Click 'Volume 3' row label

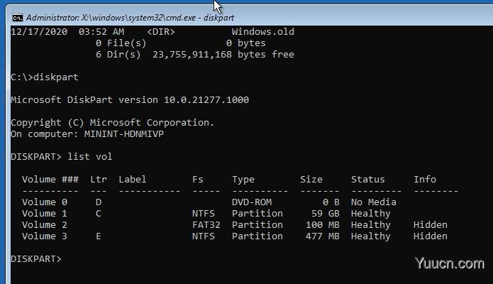[x=44, y=236]
